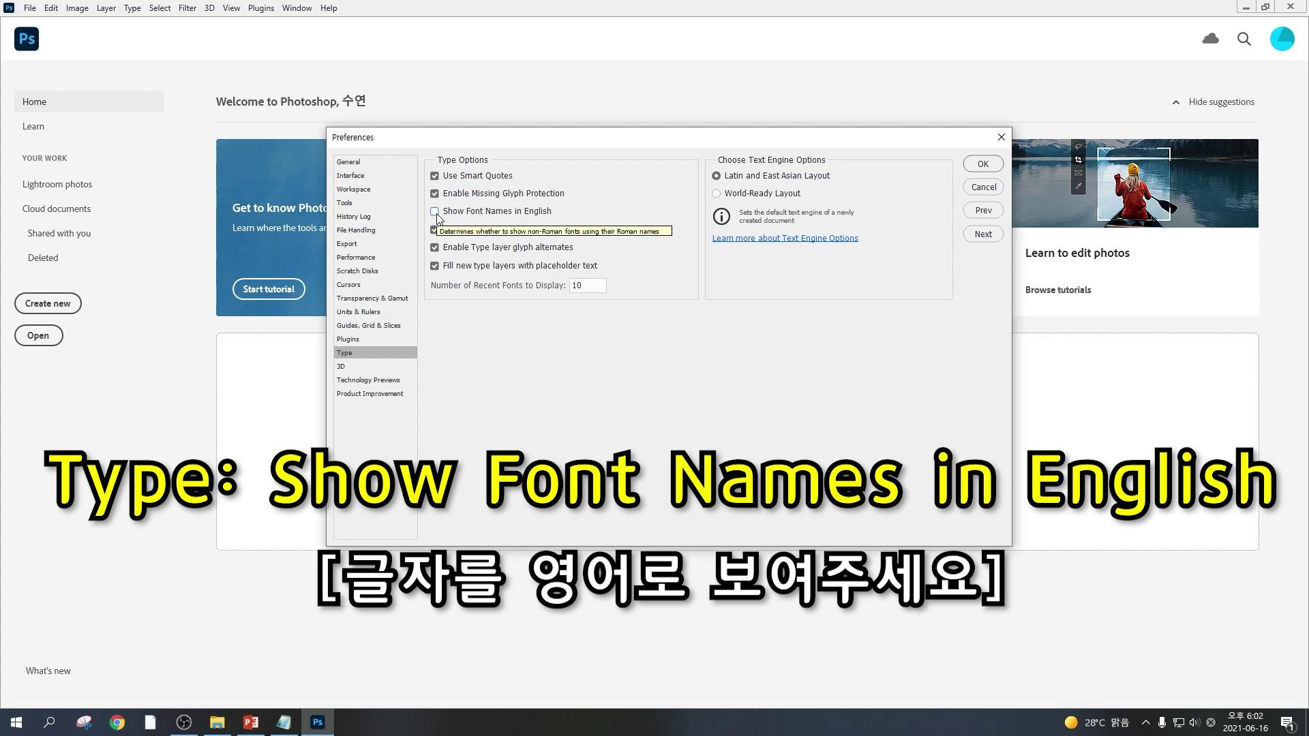Open the Window menu
This screenshot has height=736, width=1309.
coord(297,8)
